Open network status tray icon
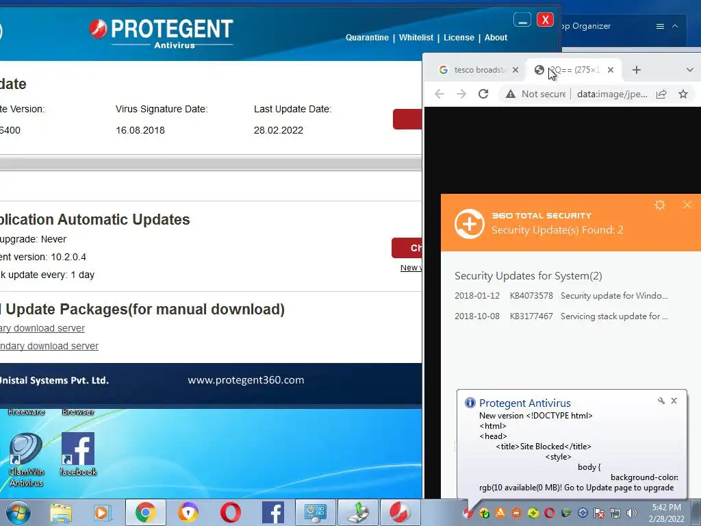 pos(615,513)
